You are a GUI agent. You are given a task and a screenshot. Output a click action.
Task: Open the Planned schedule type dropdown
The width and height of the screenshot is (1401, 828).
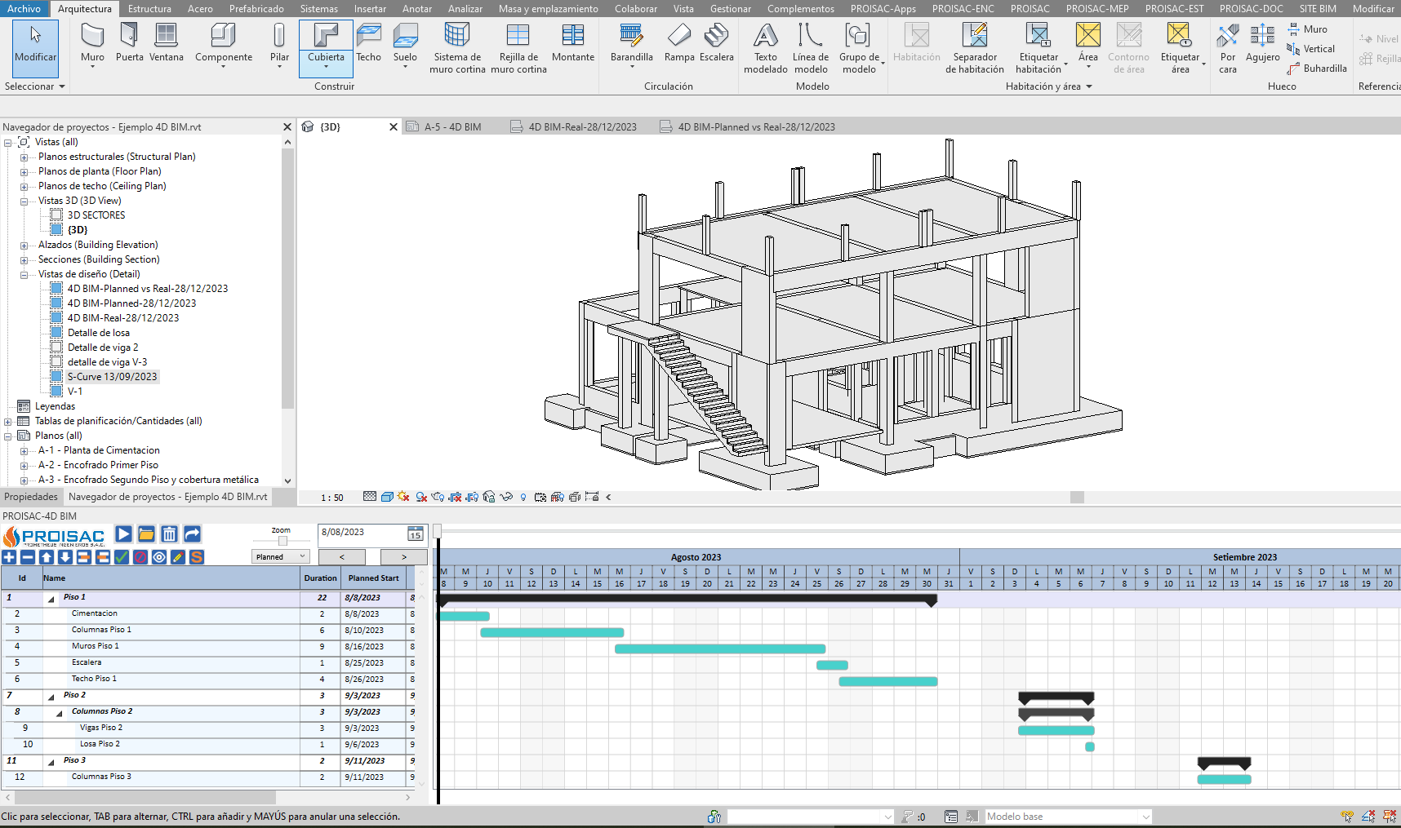pyautogui.click(x=280, y=556)
